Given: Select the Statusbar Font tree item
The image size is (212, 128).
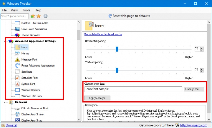Looking at the screenshot, I should pyautogui.click(x=29, y=78).
